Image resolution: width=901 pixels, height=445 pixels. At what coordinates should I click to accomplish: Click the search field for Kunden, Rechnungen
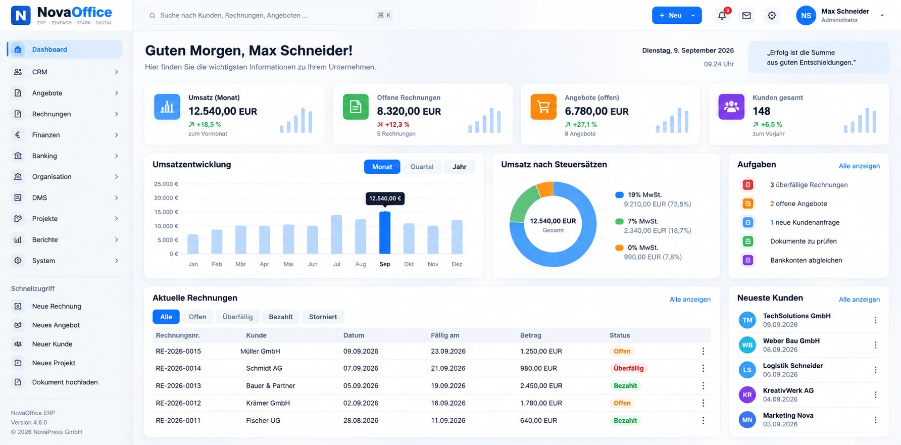point(271,16)
